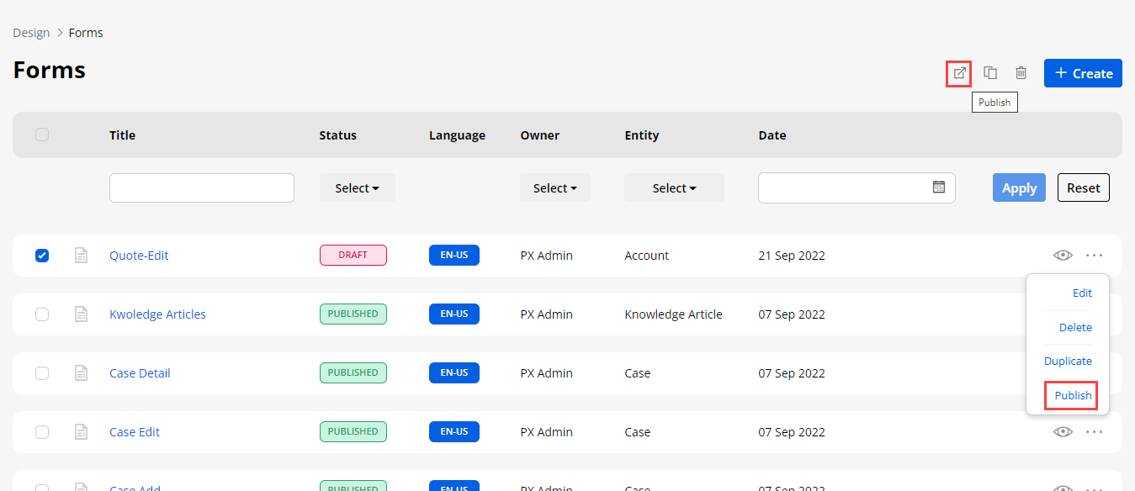Expand the Status filter Select dropdown
The height and width of the screenshot is (491, 1135).
coord(357,188)
